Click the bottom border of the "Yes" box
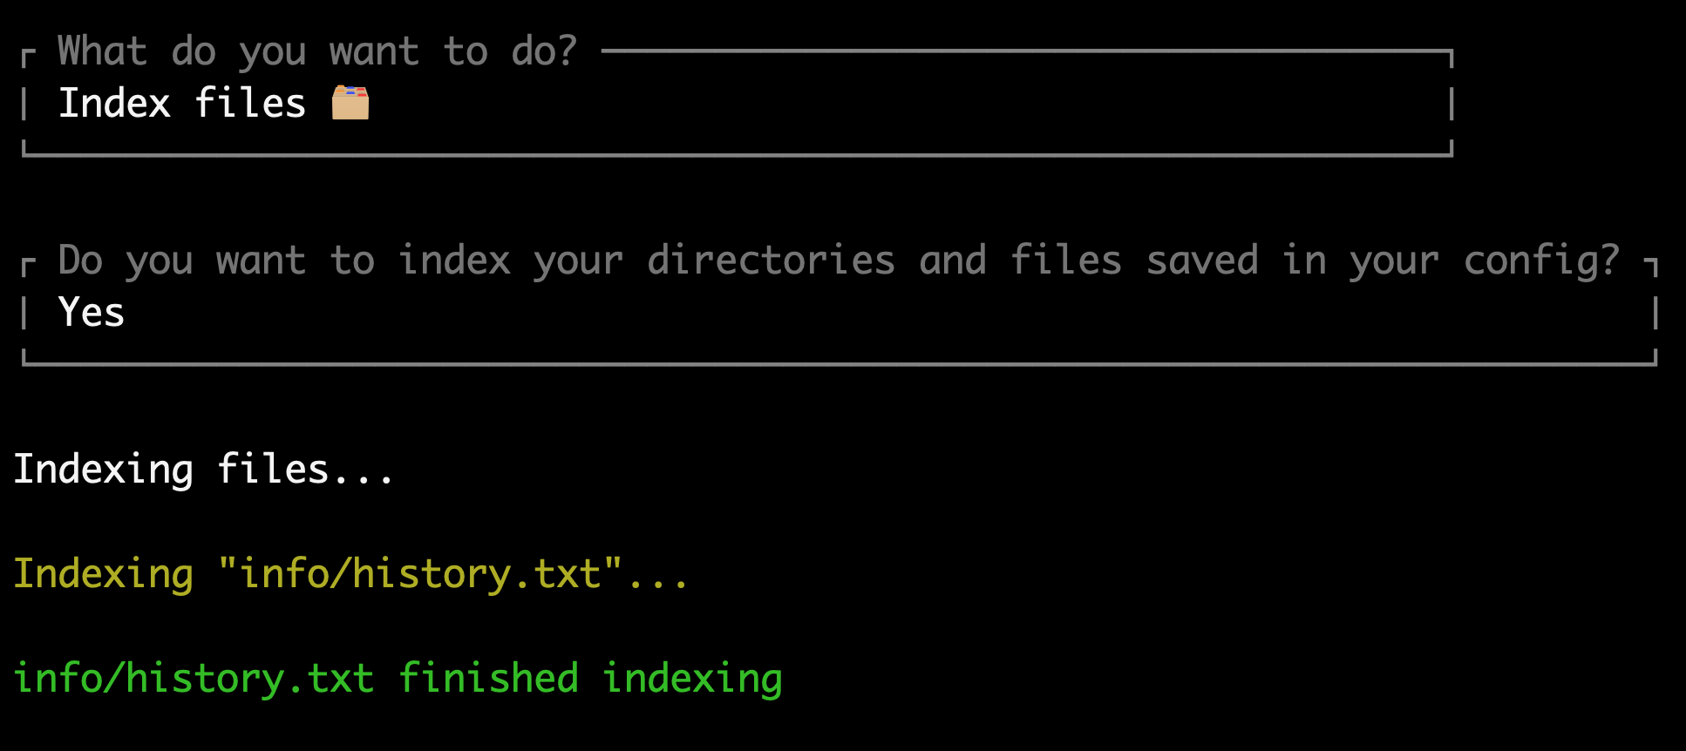Image resolution: width=1686 pixels, height=751 pixels. (839, 364)
